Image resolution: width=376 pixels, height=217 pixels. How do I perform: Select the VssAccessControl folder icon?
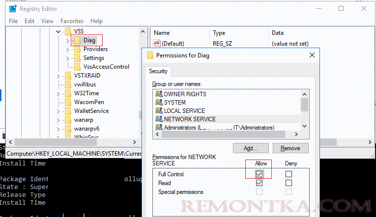[x=78, y=67]
